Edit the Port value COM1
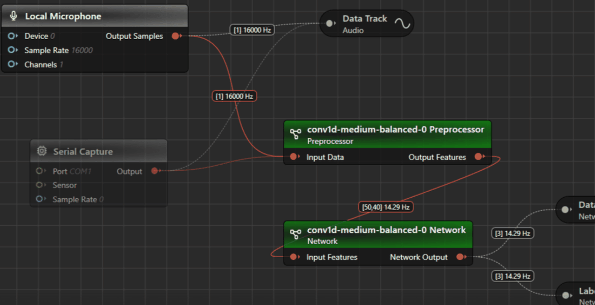Image resolution: width=595 pixels, height=305 pixels. pos(80,171)
